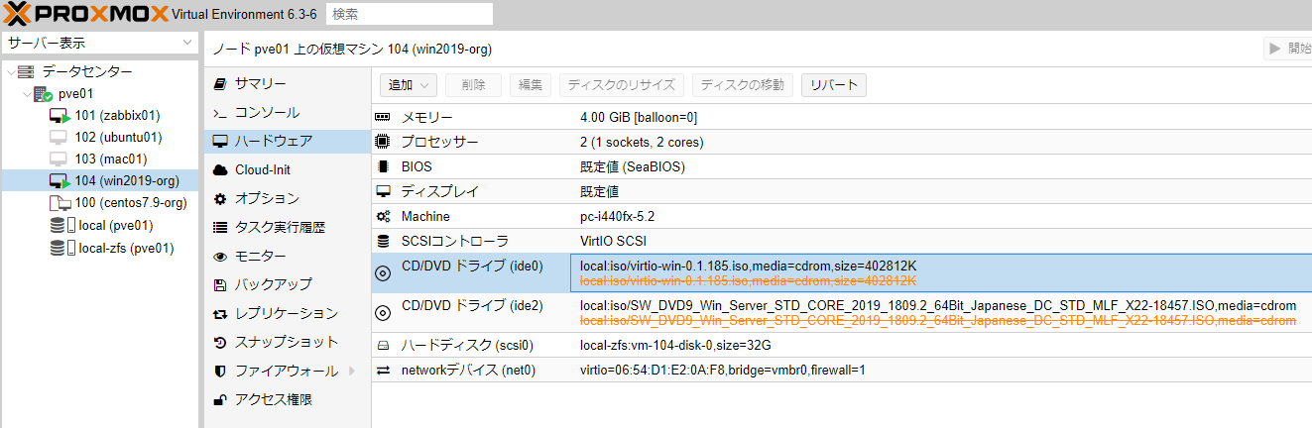
Task: Select the Machine pc-i440fx-5.2 row
Action: 842,217
